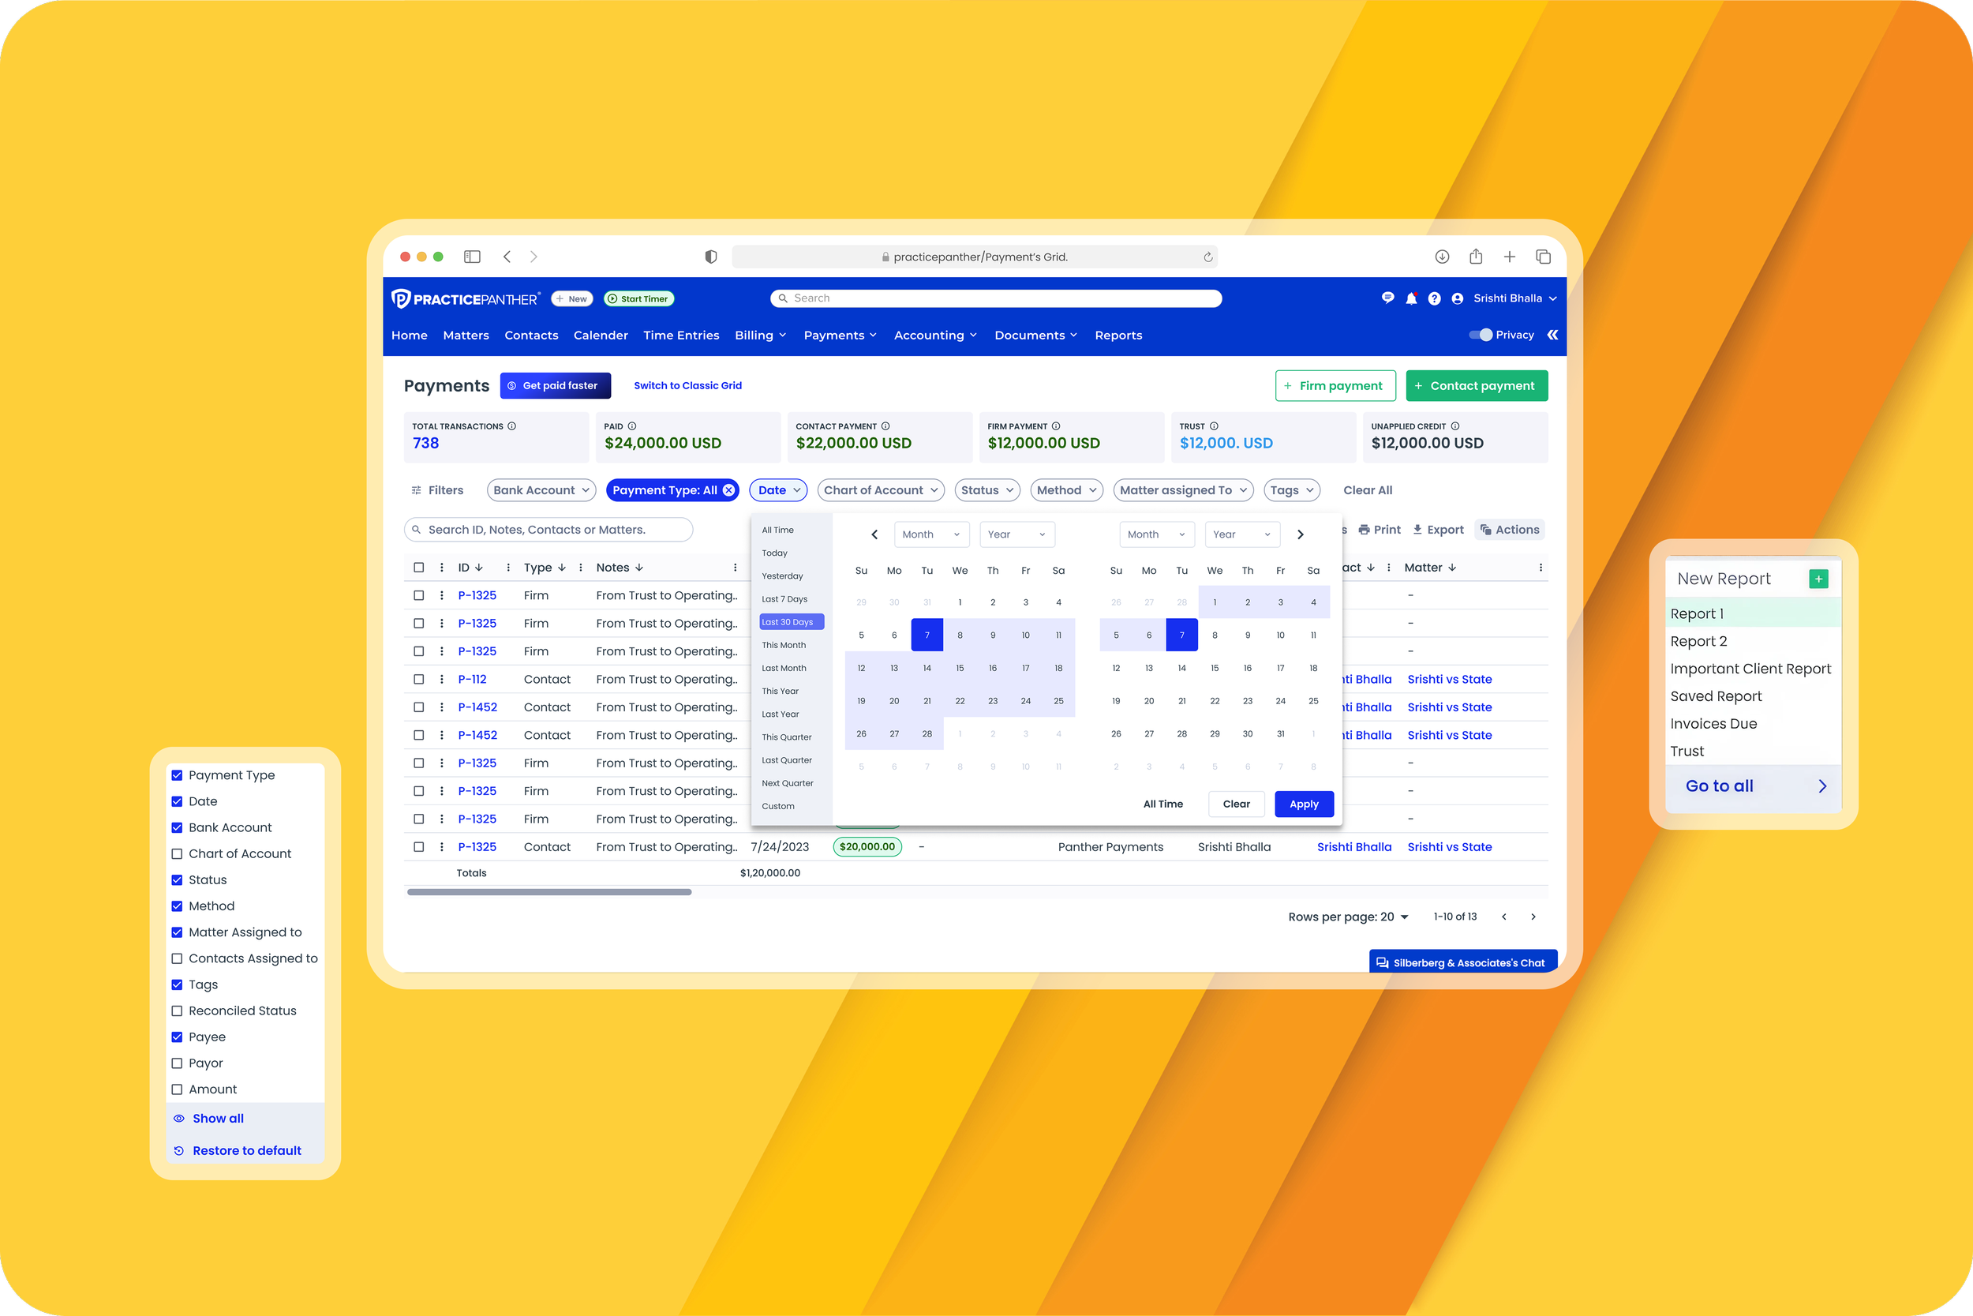The image size is (1973, 1316).
Task: Uncheck the Payment Type checkbox
Action: tap(177, 774)
